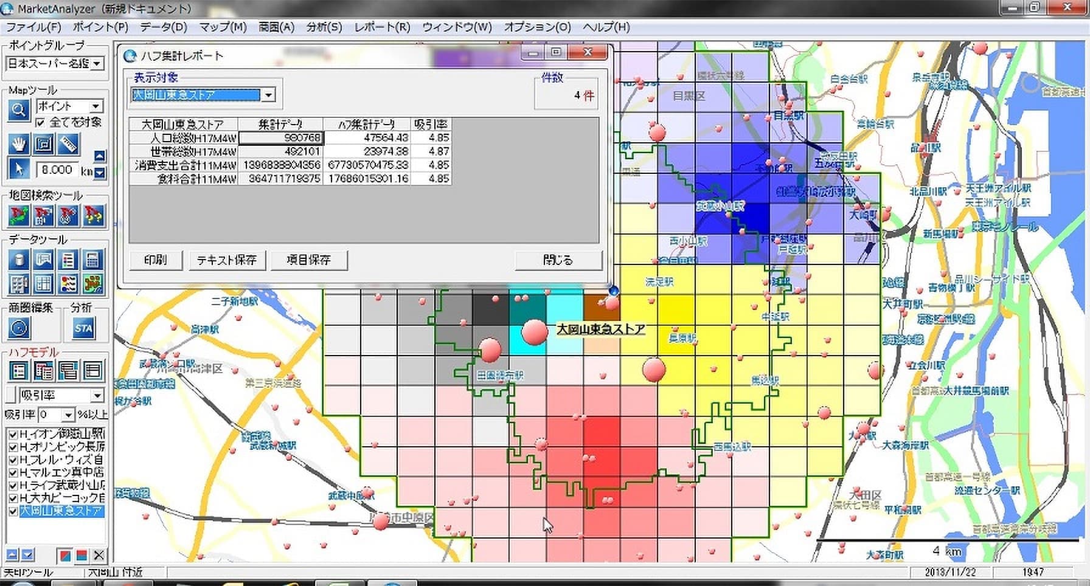The height and width of the screenshot is (586, 1090).
Task: Click the colored dots legend icon in データツール
Action: [x=68, y=284]
